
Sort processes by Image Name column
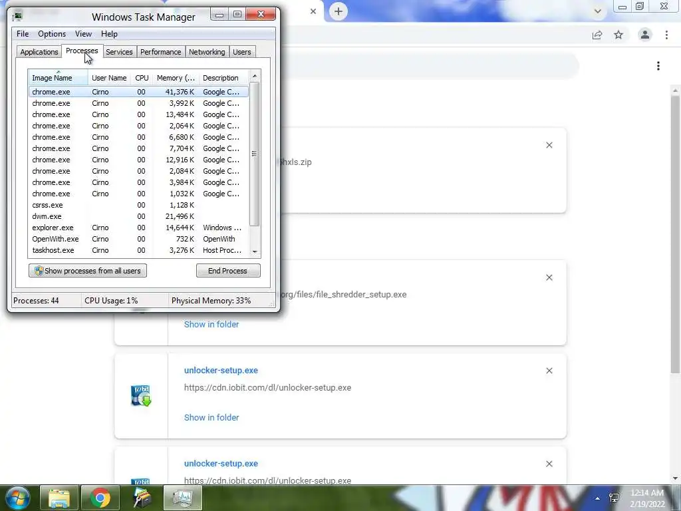click(59, 78)
